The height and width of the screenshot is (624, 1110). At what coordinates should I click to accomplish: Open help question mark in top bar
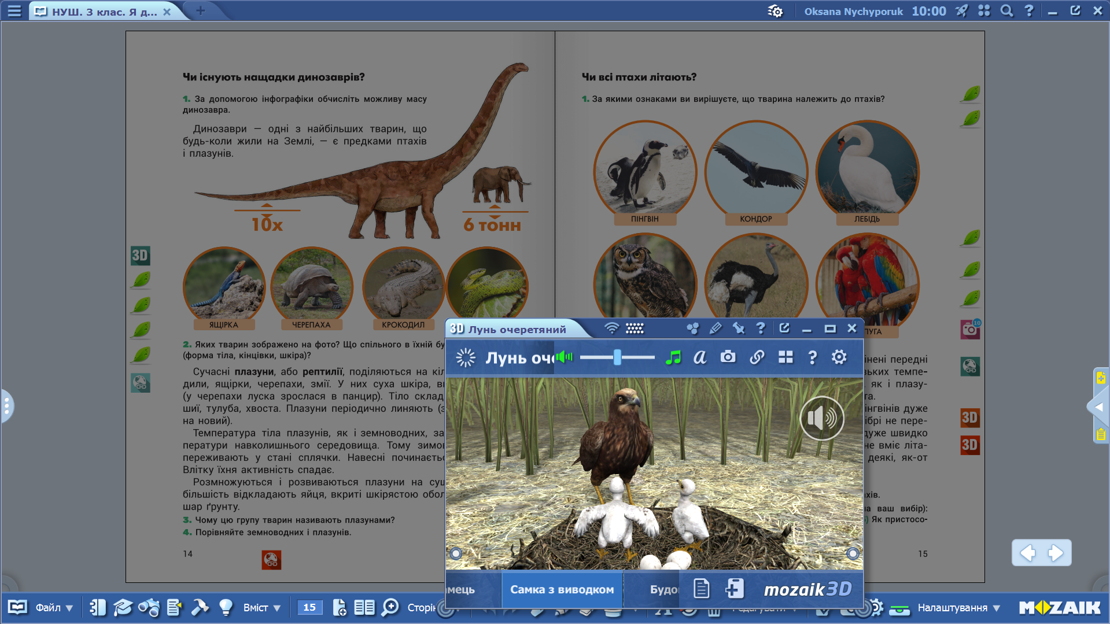point(1028,11)
